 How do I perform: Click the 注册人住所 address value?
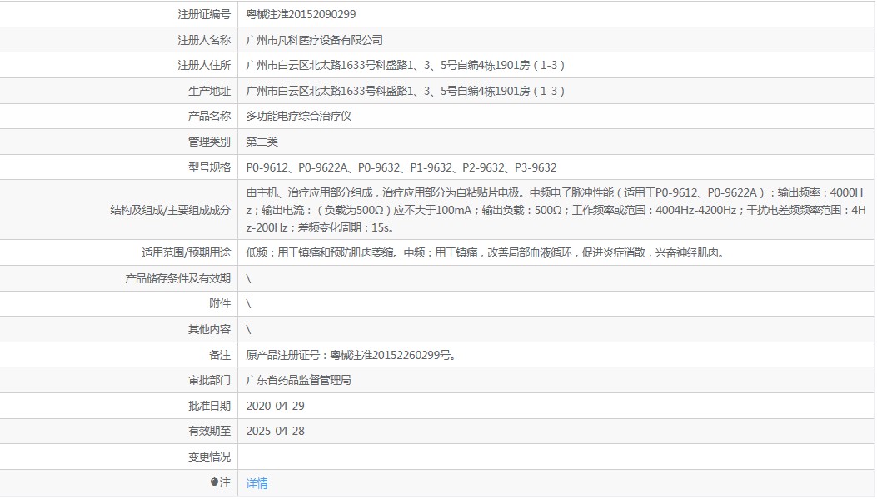click(406, 66)
